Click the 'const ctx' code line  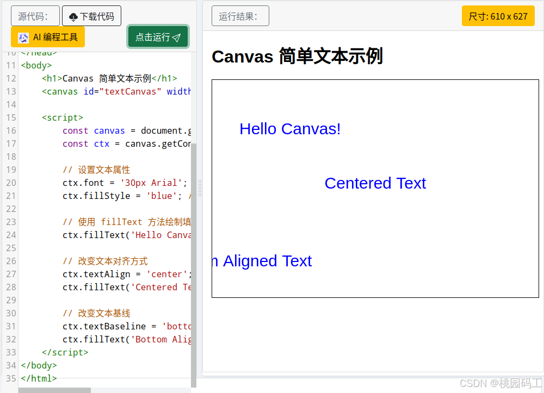[x=127, y=144]
